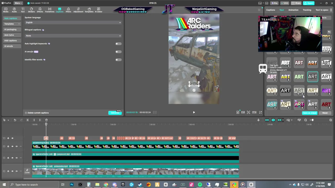Toggle visibility eye on the arcraiders logo track
335x188 pixels.
click(x=12, y=146)
